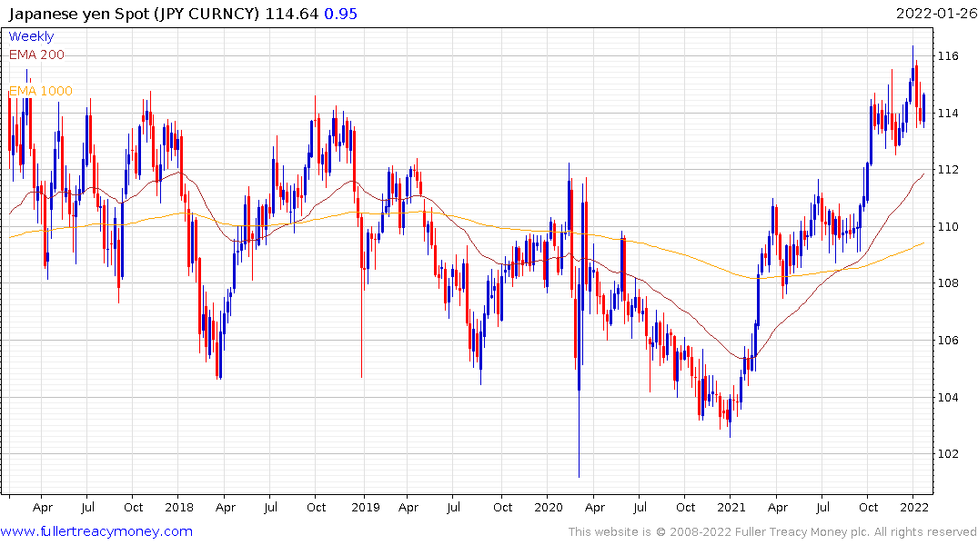Screen dimensions: 978x545
Task: Select the EMA 1000 legend label
Action: 40,91
